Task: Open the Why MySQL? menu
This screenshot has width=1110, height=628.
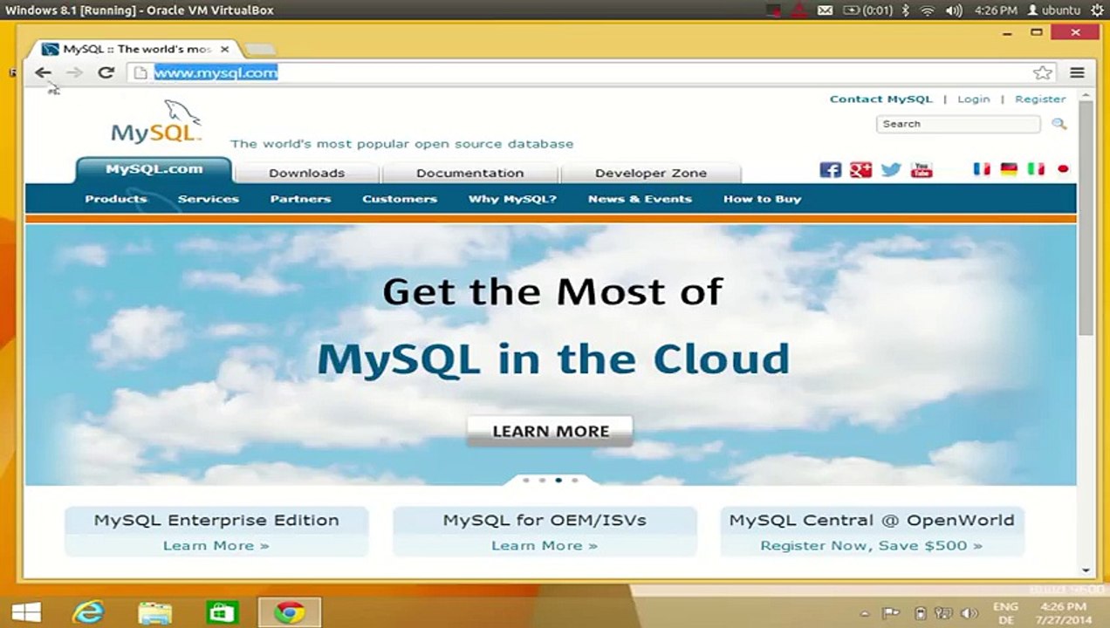Action: click(x=512, y=199)
